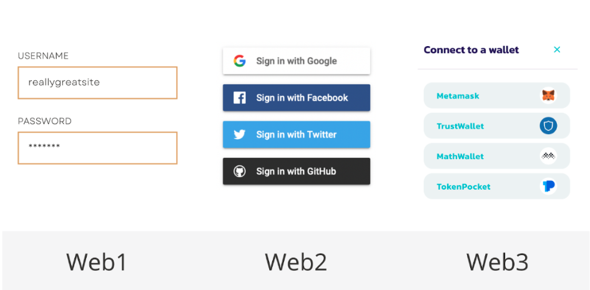Viewport: 590px width, 290px height.
Task: Select the Metamask wallet label
Action: [x=458, y=96]
